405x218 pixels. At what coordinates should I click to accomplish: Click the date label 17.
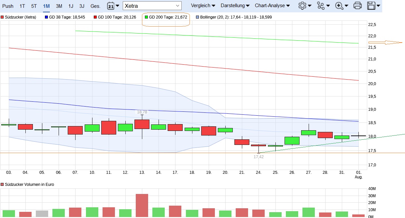(175, 173)
